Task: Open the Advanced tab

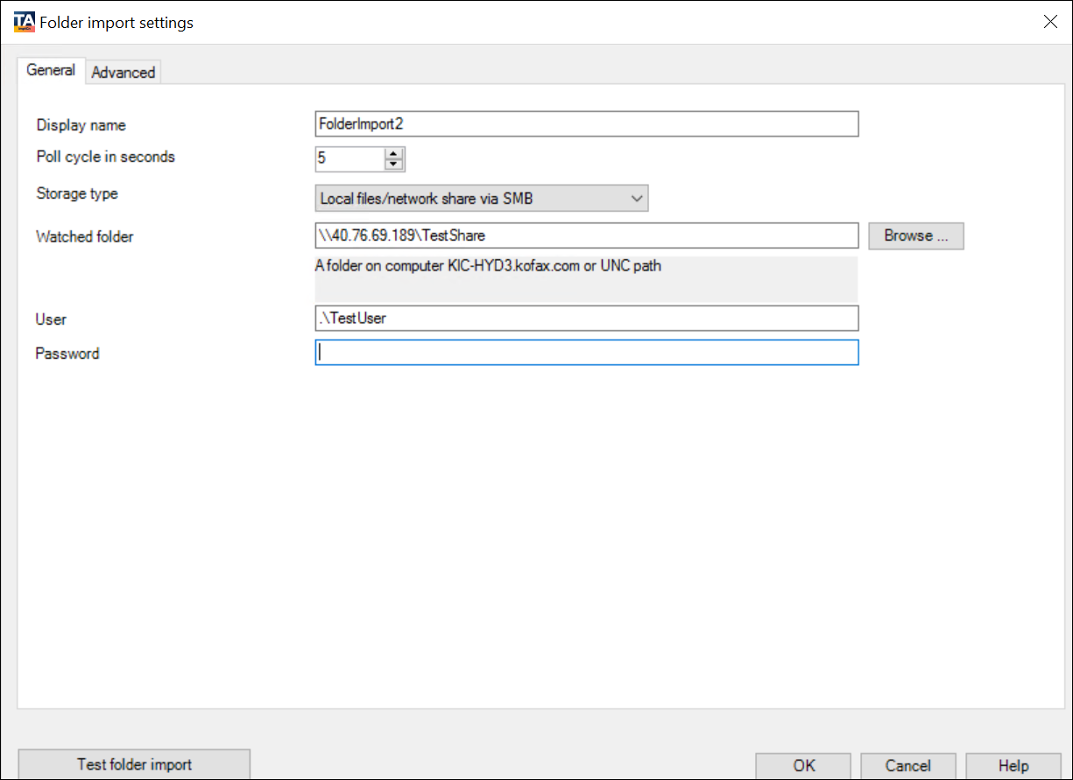Action: [x=124, y=73]
